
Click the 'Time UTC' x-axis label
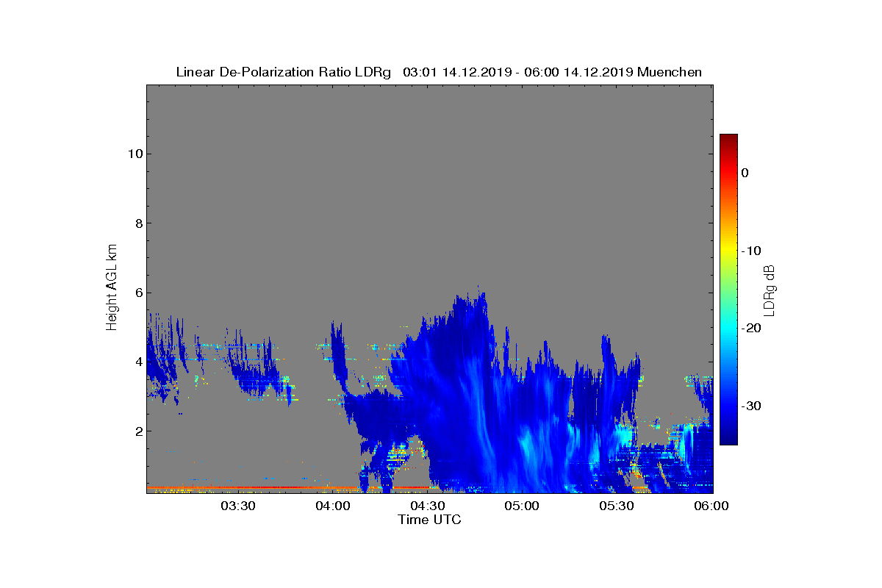429,520
